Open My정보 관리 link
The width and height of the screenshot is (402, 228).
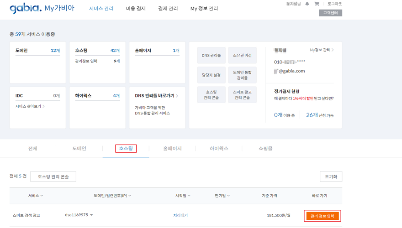tap(322, 50)
